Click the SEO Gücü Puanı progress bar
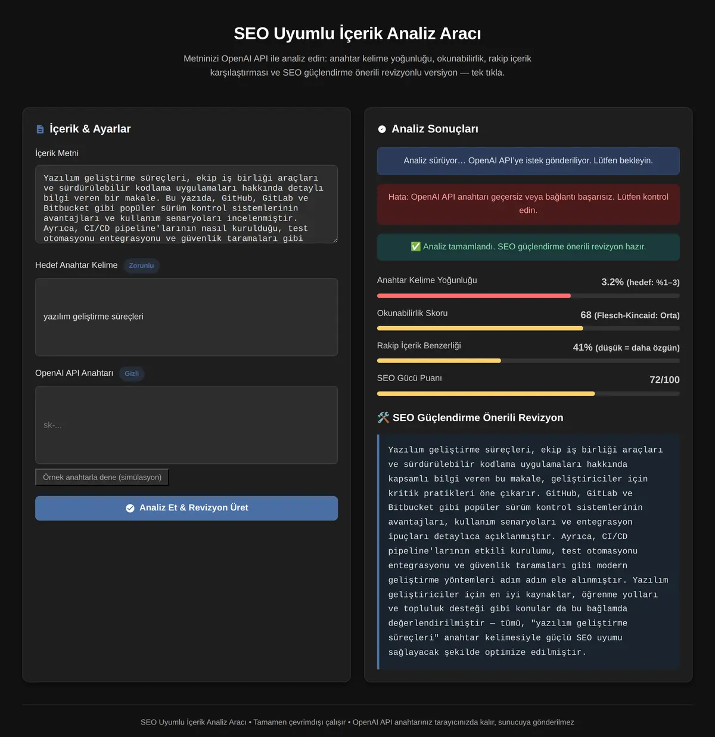This screenshot has width=715, height=737. pyautogui.click(x=528, y=394)
